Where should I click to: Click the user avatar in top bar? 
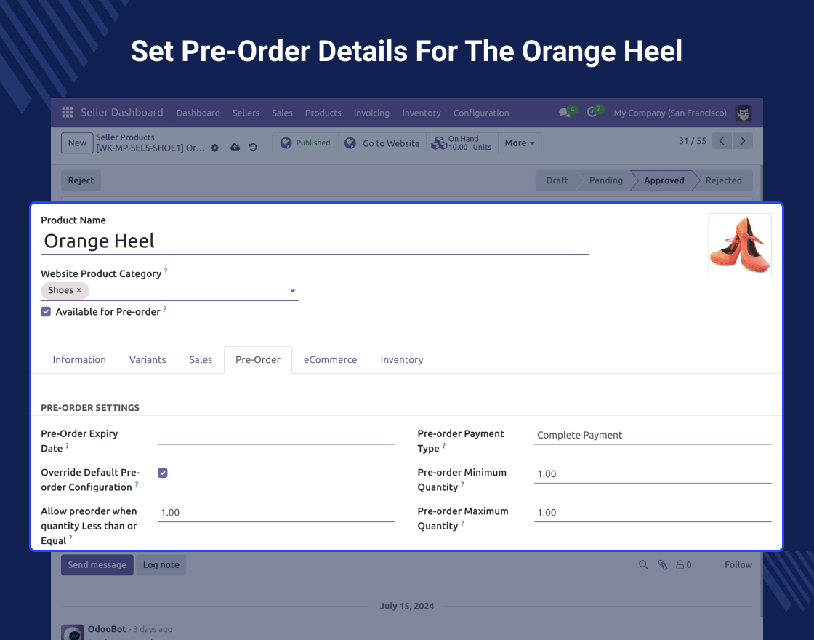click(x=744, y=113)
